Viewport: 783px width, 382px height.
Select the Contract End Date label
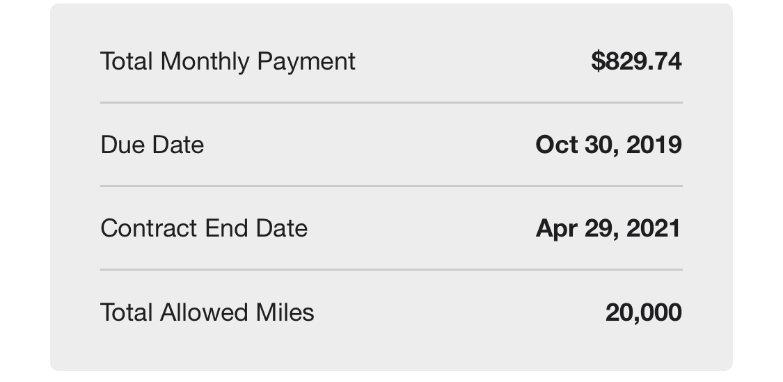tap(204, 228)
